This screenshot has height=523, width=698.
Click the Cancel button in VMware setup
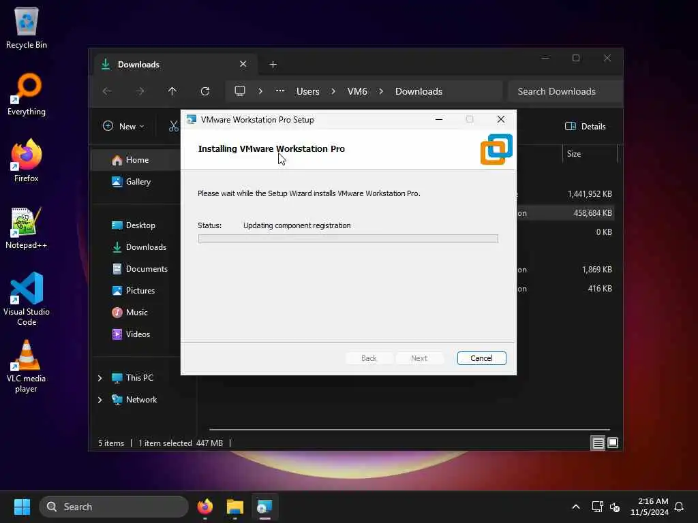pyautogui.click(x=482, y=358)
